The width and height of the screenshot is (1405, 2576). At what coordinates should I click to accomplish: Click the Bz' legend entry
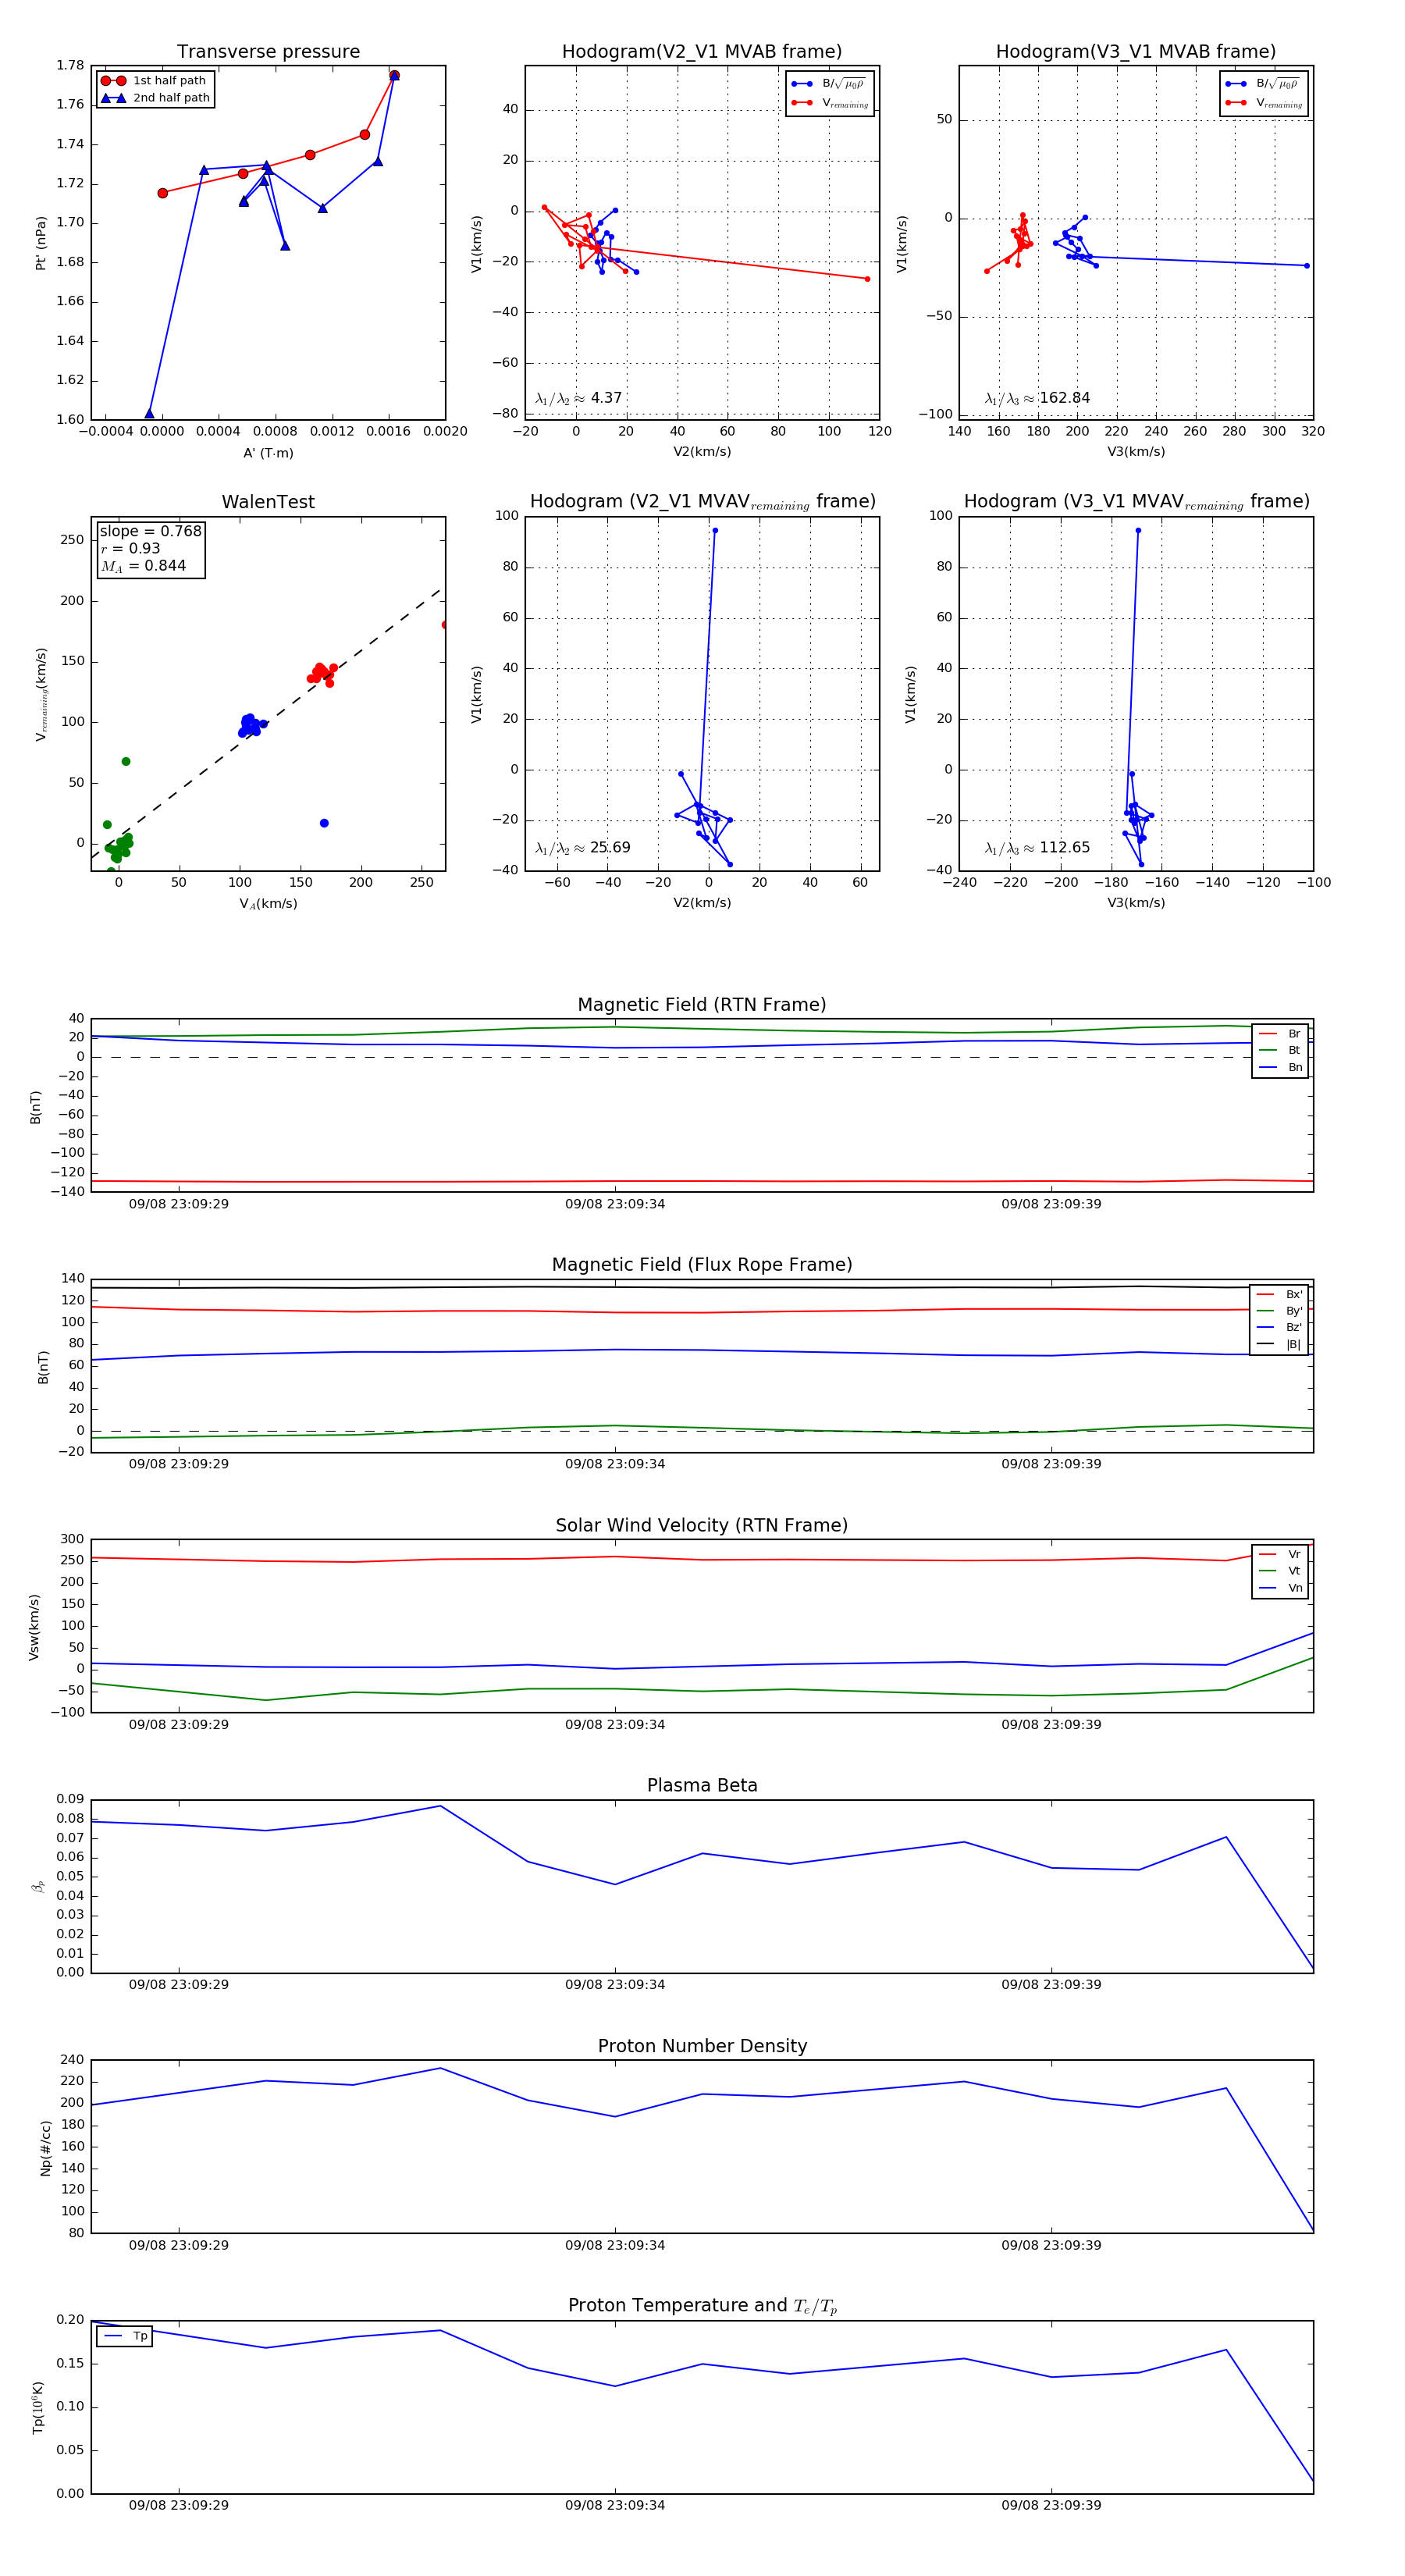pos(1280,1327)
